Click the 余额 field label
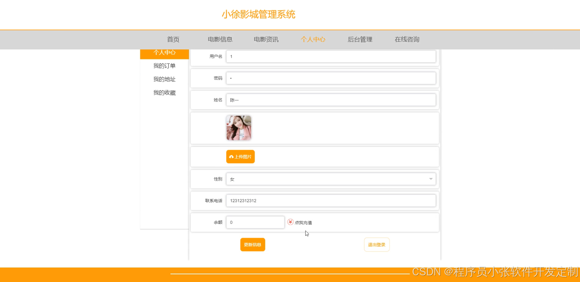The image size is (580, 282). (218, 222)
